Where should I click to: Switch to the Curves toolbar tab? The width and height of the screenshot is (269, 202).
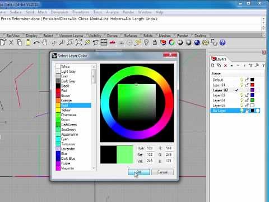[112, 35]
